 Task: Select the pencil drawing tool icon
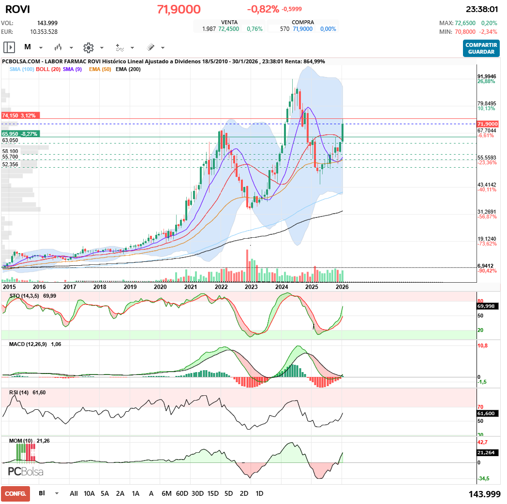(x=150, y=47)
